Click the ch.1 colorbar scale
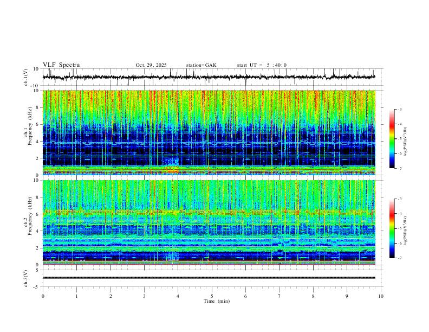Screen dimensions: 429x332 point(392,139)
